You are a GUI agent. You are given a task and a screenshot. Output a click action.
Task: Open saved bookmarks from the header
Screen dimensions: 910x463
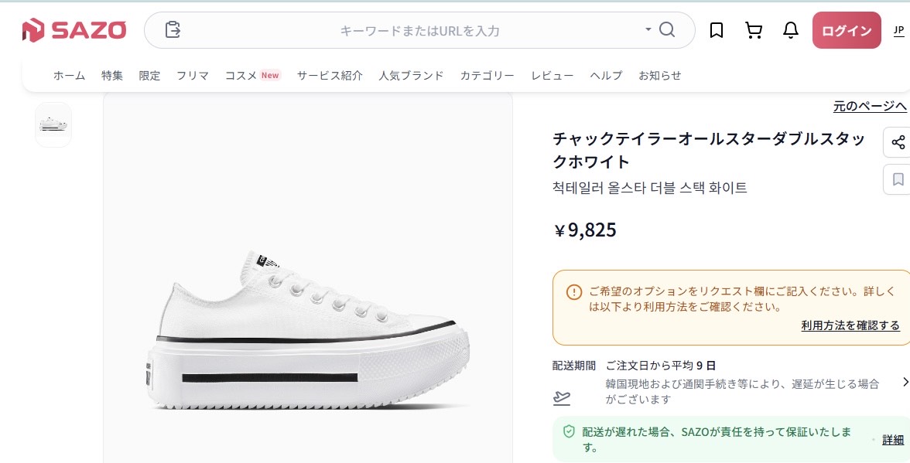point(717,30)
